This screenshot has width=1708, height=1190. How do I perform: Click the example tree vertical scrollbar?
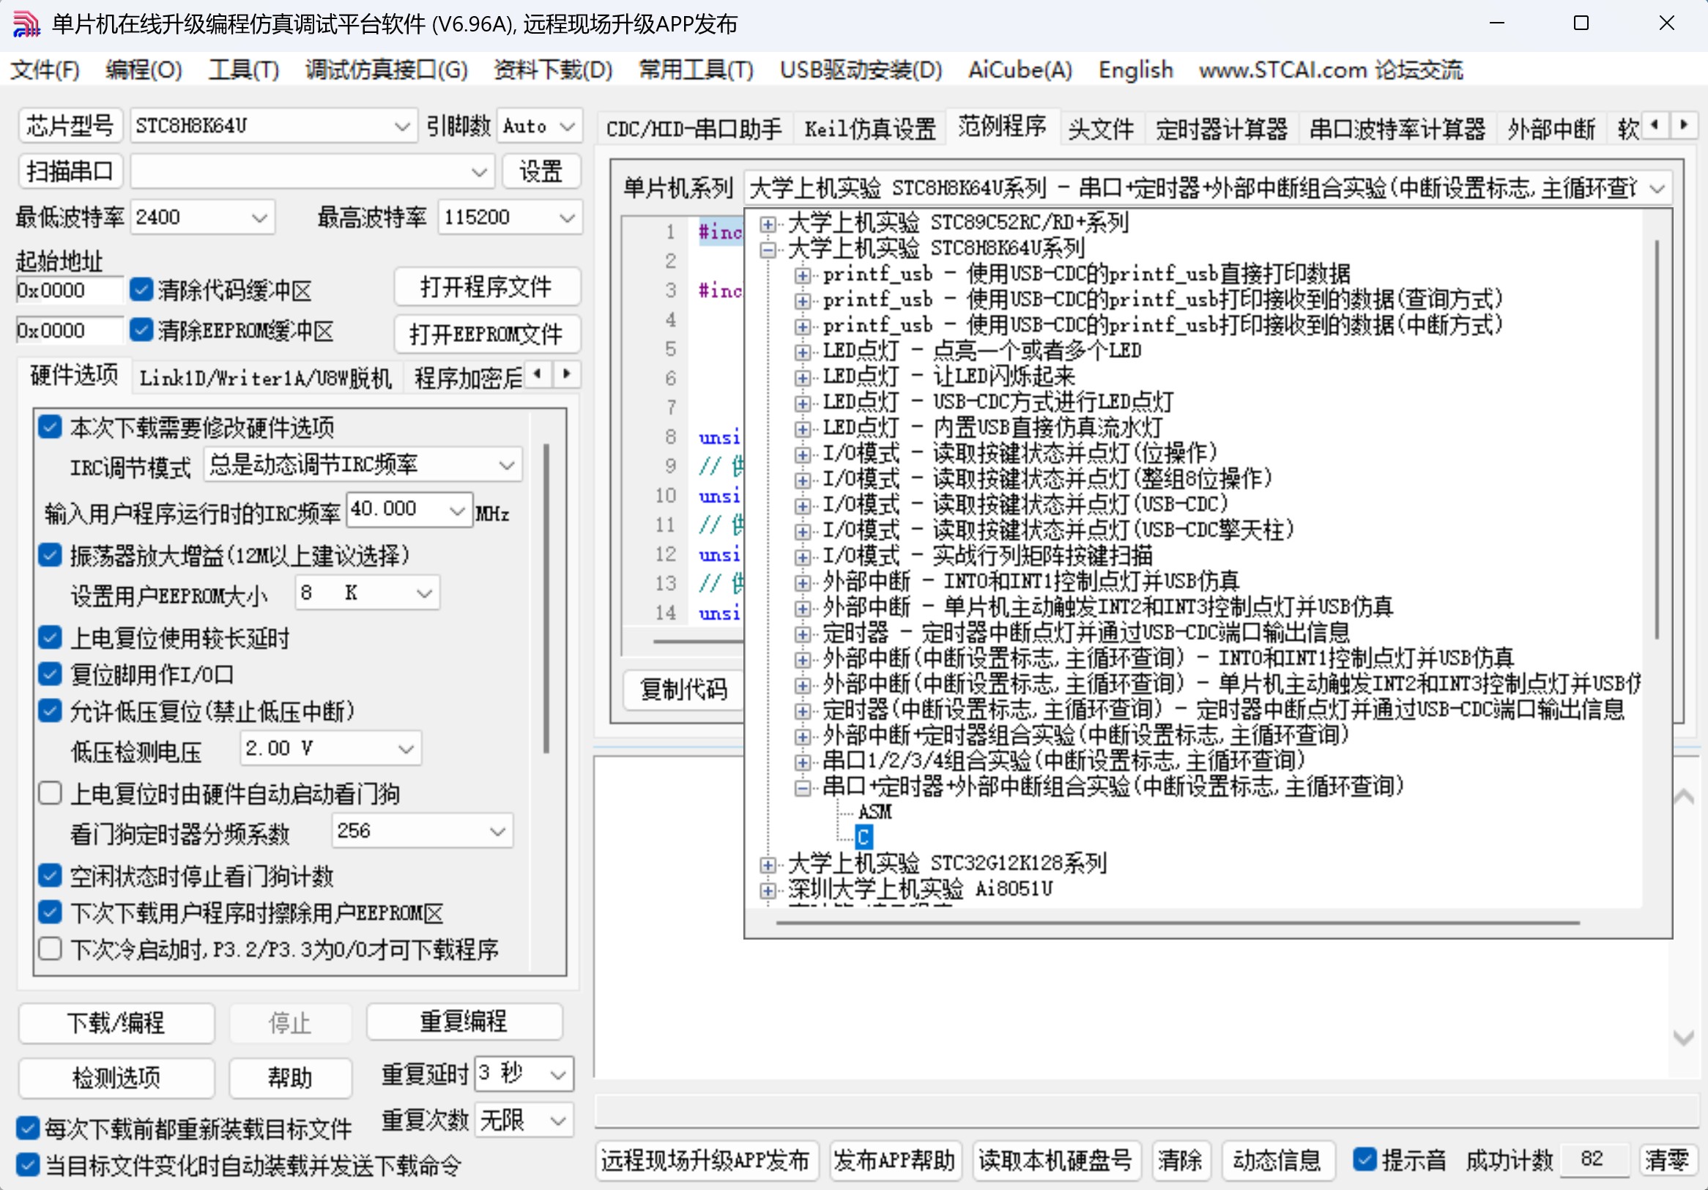(x=1656, y=439)
